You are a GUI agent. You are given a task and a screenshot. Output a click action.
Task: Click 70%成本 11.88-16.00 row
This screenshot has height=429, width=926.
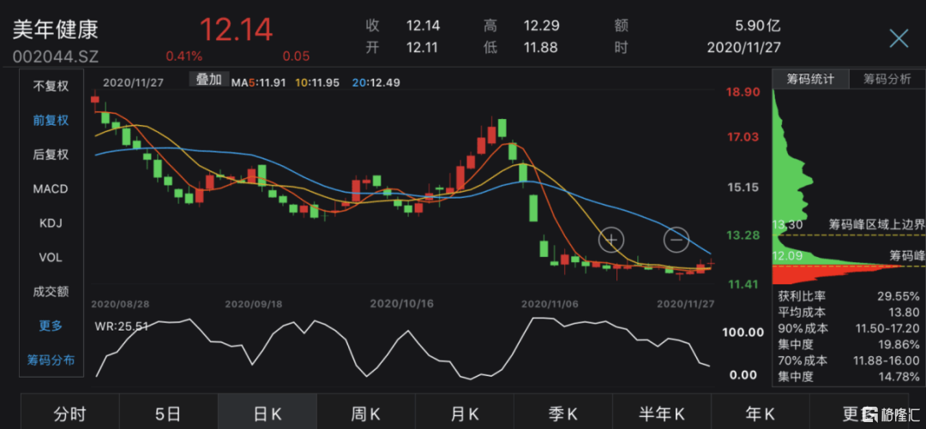[x=849, y=360]
